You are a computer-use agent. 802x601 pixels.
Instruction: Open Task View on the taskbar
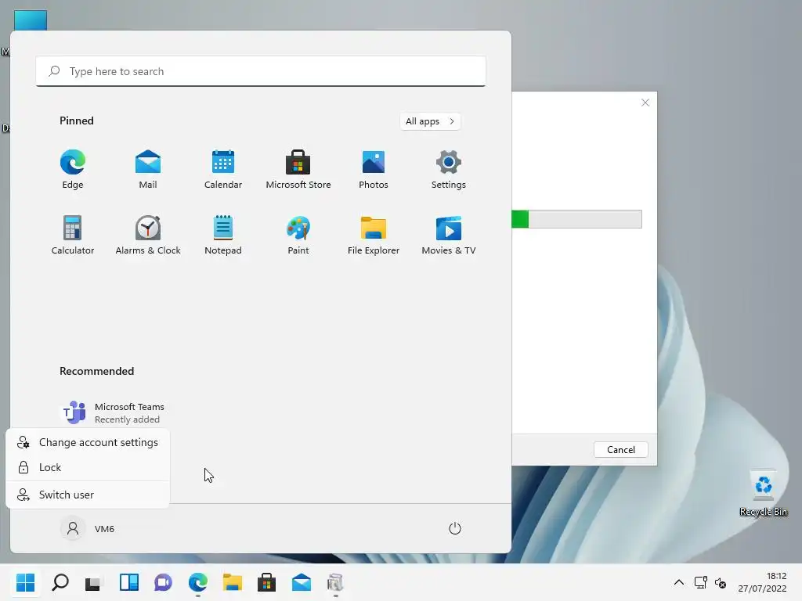(94, 582)
